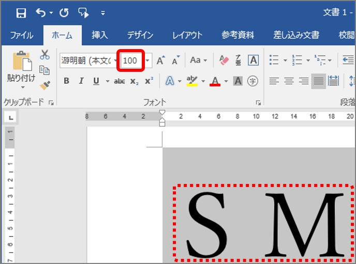Click the S letter in the document

point(206,225)
